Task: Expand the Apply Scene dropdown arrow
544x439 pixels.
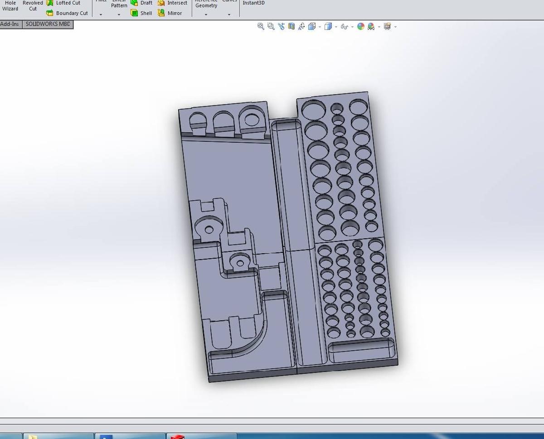Action: 379,27
